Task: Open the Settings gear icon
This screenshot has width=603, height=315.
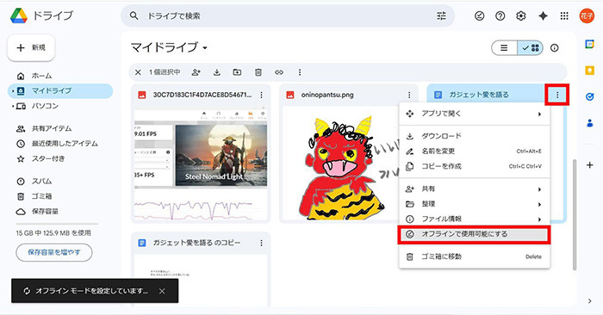Action: [520, 15]
